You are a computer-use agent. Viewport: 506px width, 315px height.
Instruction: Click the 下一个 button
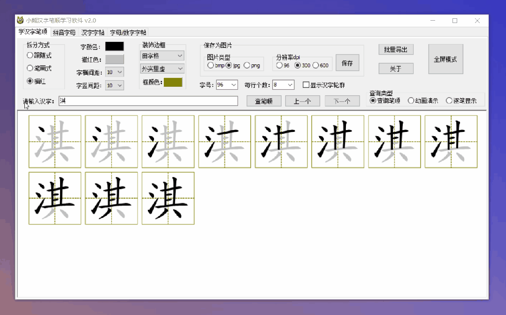click(342, 101)
